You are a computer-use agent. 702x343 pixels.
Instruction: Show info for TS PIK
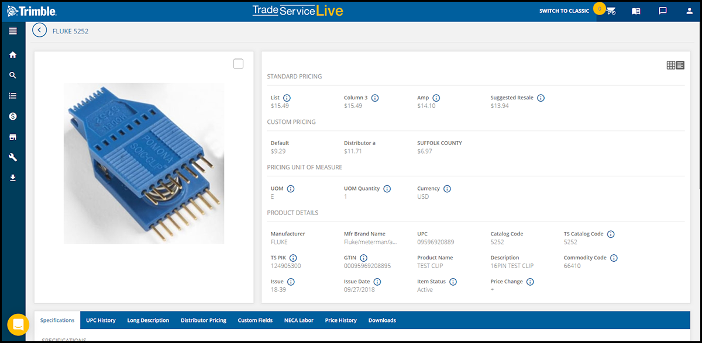(293, 258)
